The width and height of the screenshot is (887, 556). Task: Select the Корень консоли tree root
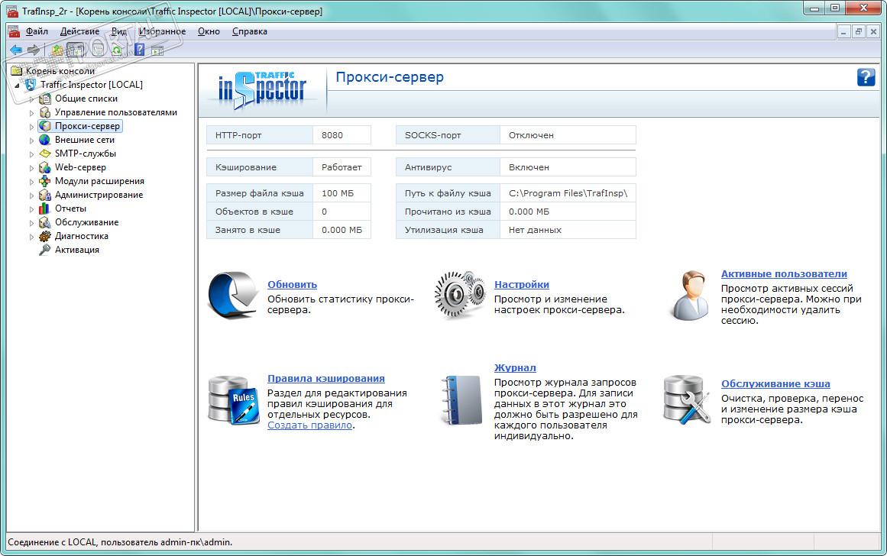[60, 71]
